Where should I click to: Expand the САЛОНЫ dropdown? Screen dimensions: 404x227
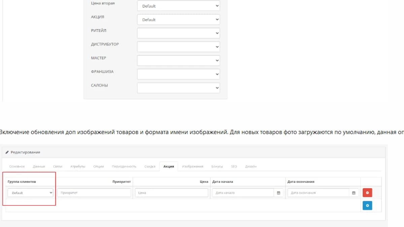tap(178, 88)
